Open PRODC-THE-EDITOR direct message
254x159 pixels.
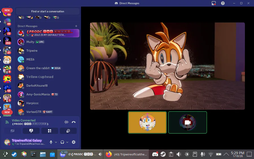point(48,33)
